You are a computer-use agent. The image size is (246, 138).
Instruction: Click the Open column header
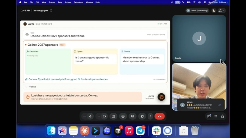coord(78,51)
